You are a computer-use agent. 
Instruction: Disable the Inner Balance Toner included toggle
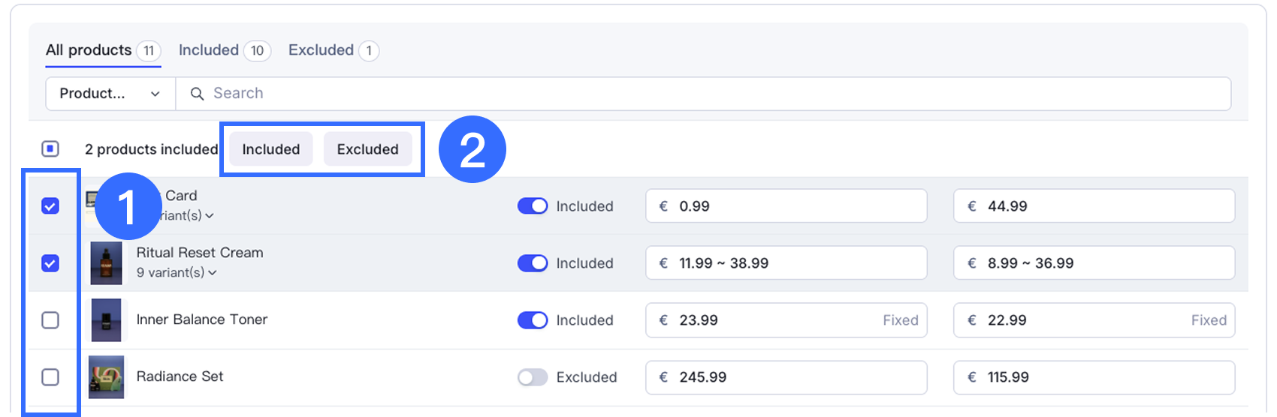(x=533, y=320)
